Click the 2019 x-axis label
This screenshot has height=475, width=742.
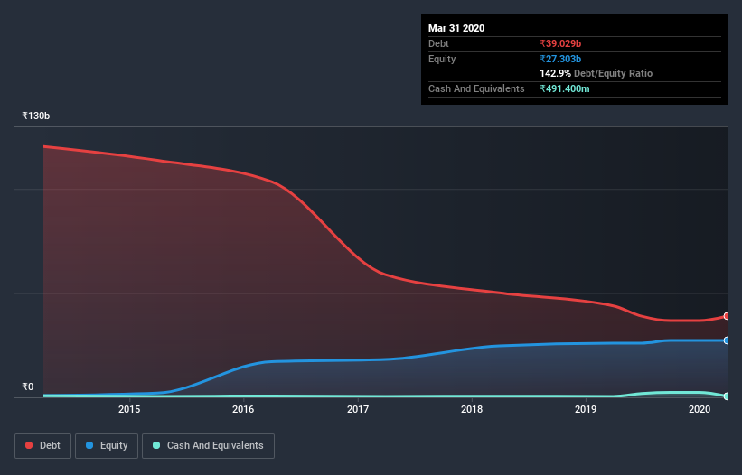coord(586,409)
